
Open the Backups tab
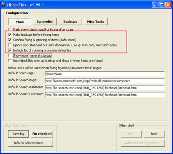pyautogui.click(x=70, y=22)
